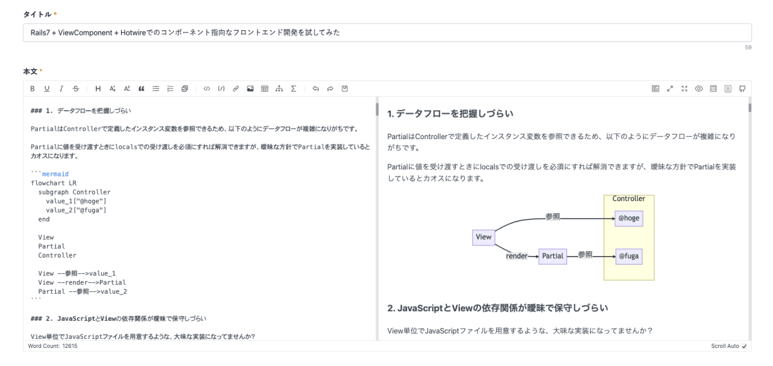Insert an image using the picture icon
This screenshot has width=773, height=366.
250,88
